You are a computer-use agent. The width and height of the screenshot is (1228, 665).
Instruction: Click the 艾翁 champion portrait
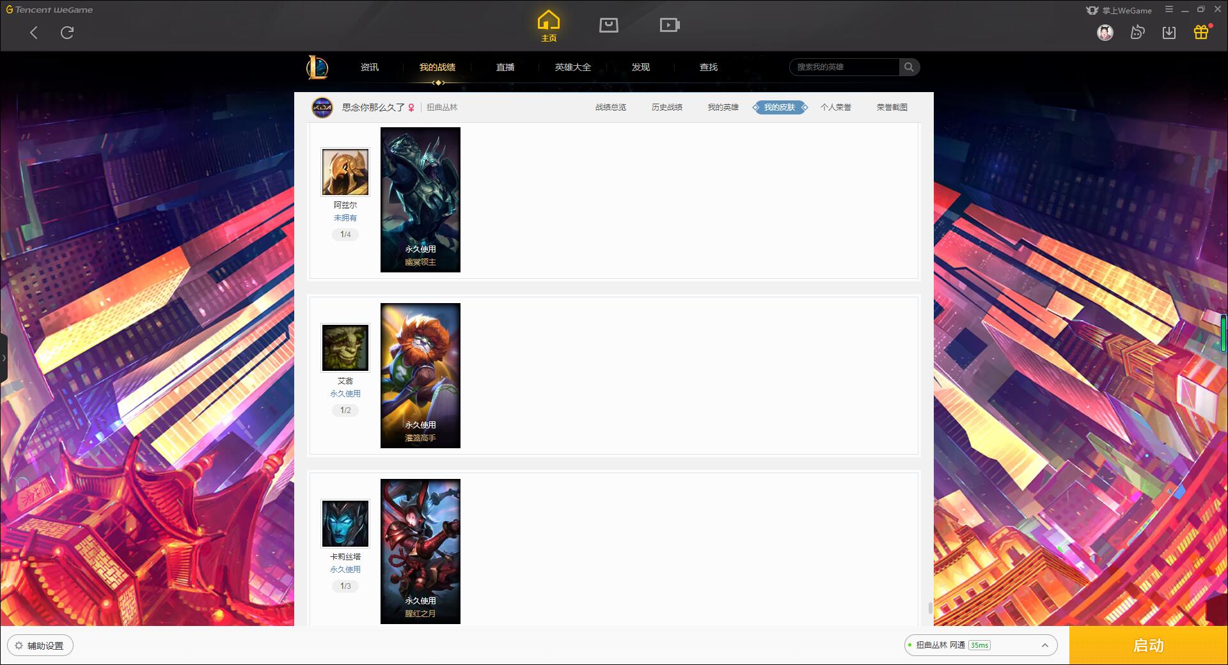[x=345, y=348]
